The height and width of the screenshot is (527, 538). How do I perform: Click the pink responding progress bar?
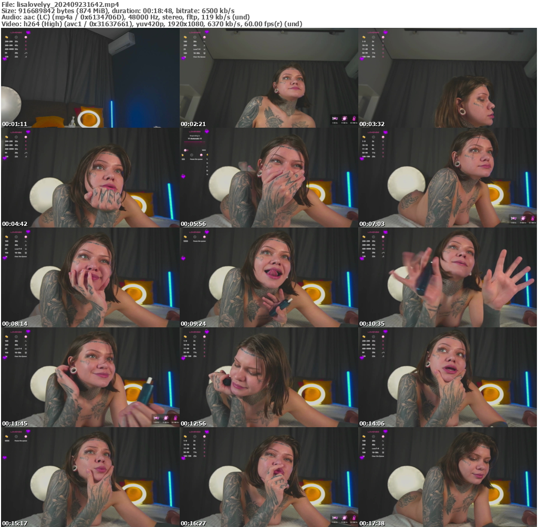(x=194, y=142)
